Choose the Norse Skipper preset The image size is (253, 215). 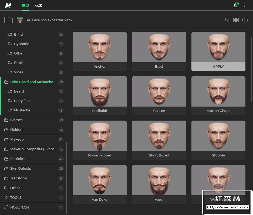100,136
